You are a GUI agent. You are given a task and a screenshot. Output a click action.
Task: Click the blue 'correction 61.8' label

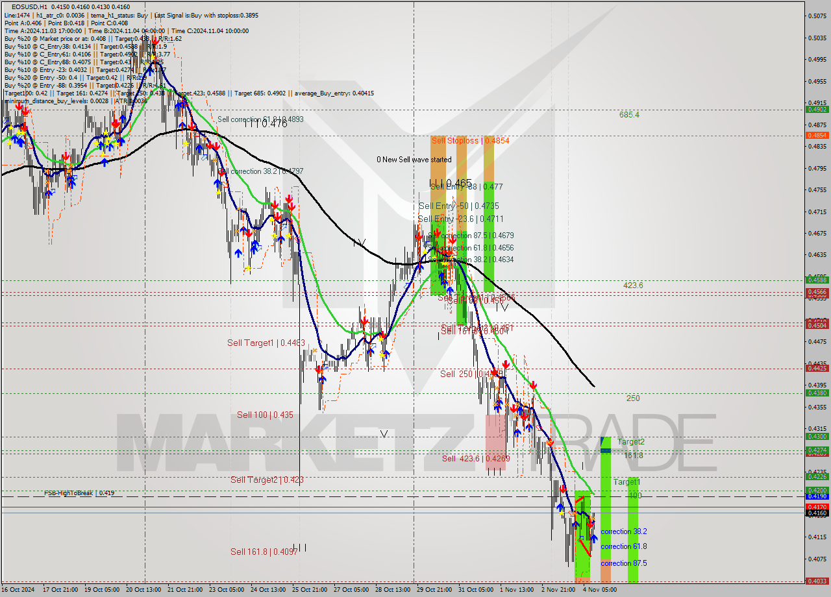click(623, 547)
